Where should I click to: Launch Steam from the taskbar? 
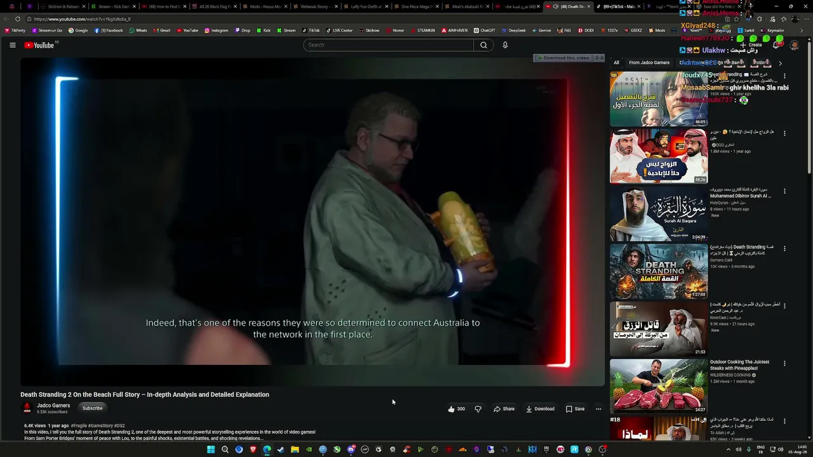[x=281, y=449]
